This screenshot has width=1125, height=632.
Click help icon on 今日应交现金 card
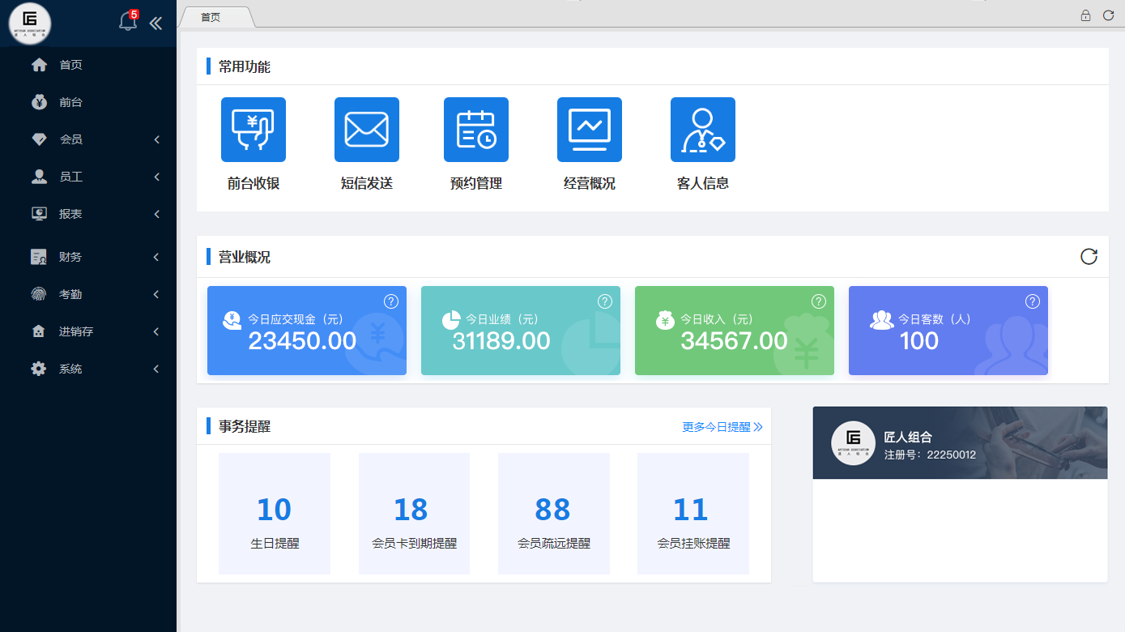pyautogui.click(x=391, y=301)
